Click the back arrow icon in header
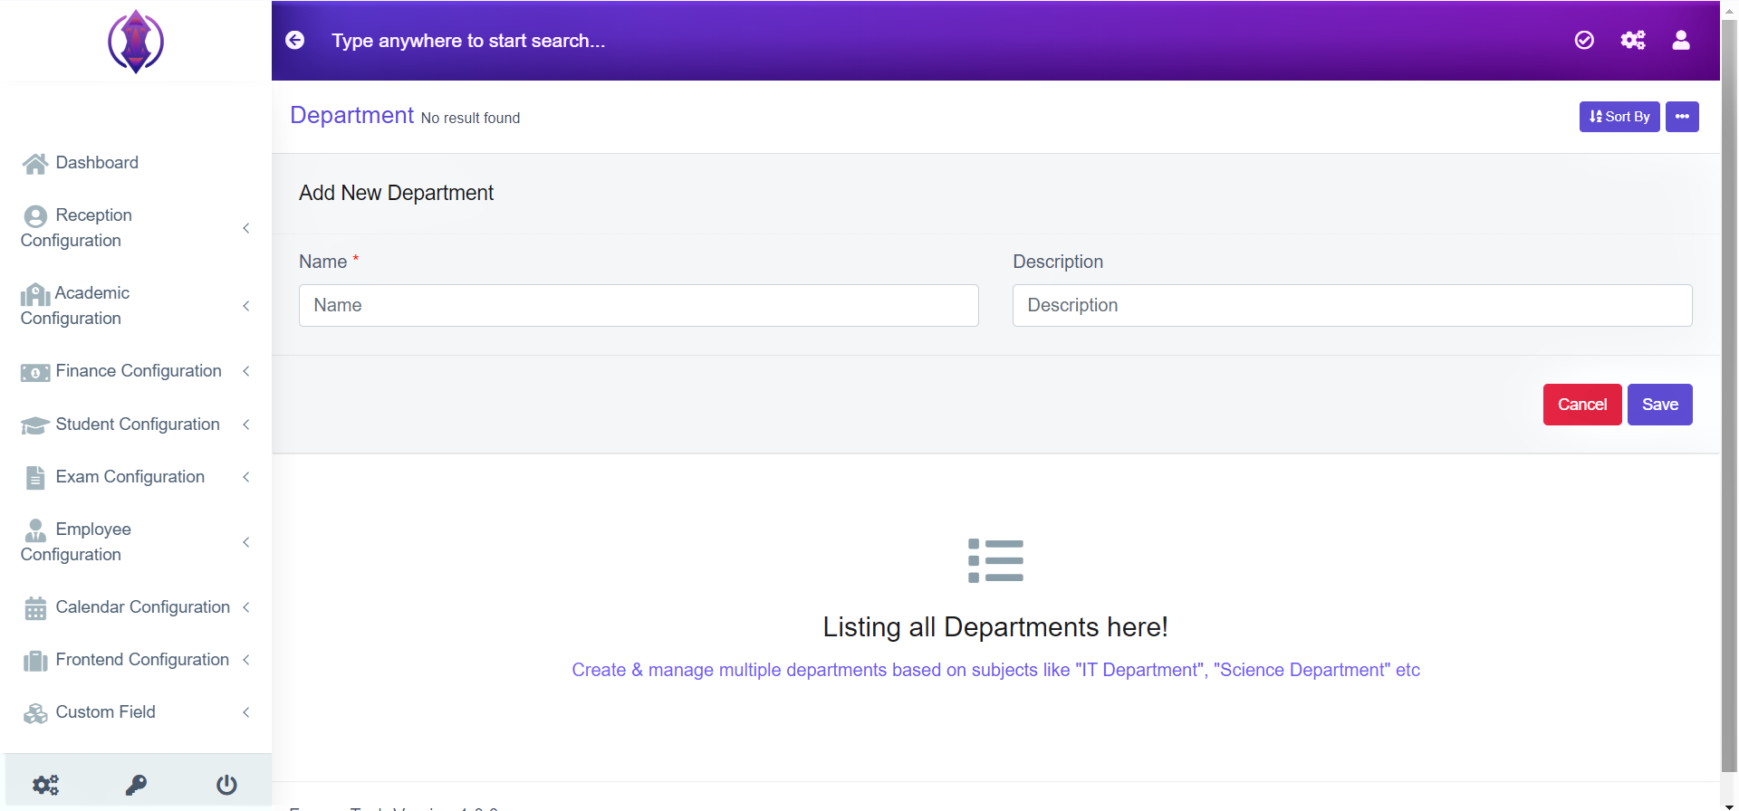The image size is (1739, 811). pyautogui.click(x=295, y=40)
